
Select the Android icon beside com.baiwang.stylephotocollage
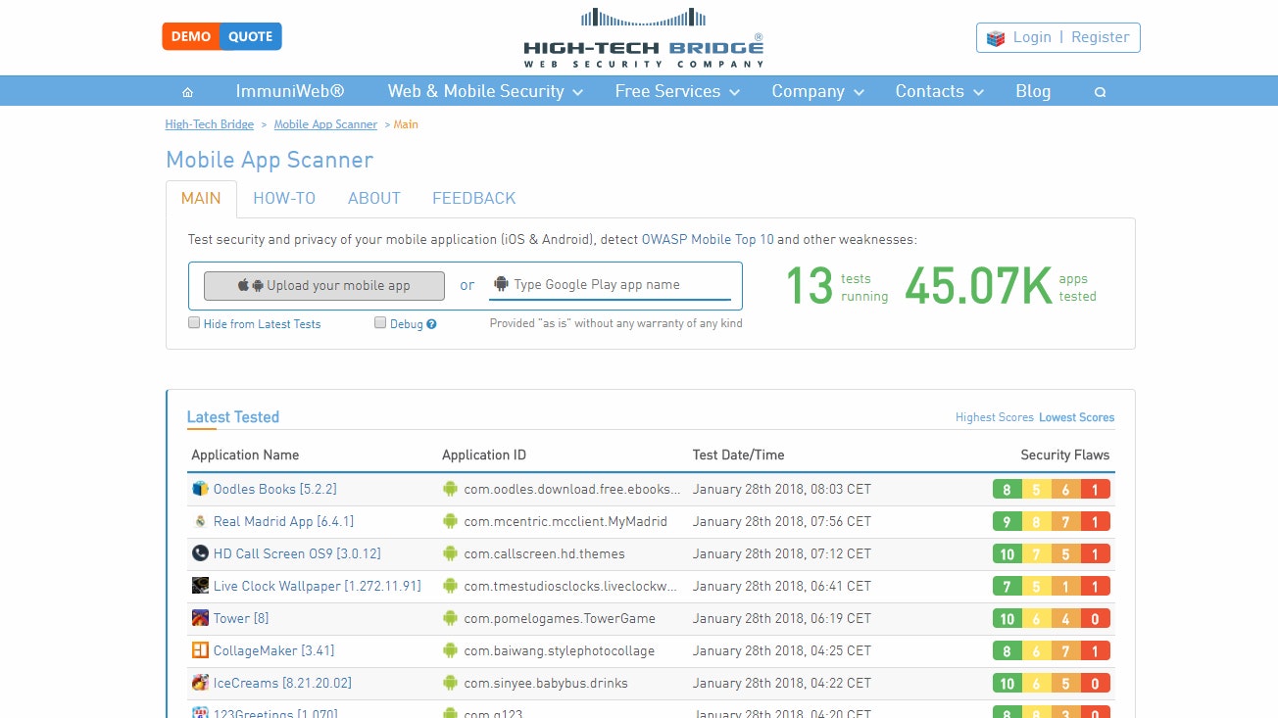tap(450, 650)
